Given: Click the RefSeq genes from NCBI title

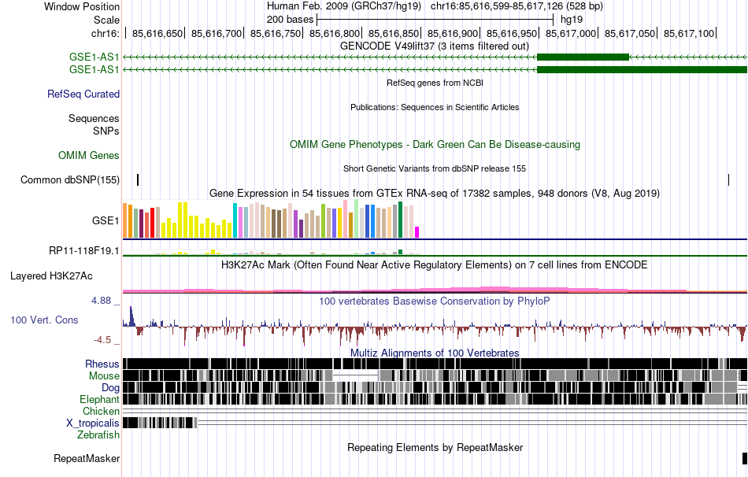Looking at the screenshot, I should (435, 83).
